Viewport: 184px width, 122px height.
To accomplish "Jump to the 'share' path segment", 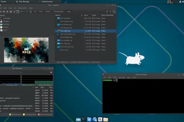I will (48, 12).
